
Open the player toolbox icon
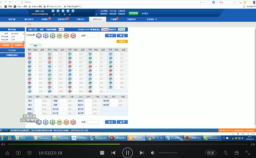coord(237,153)
